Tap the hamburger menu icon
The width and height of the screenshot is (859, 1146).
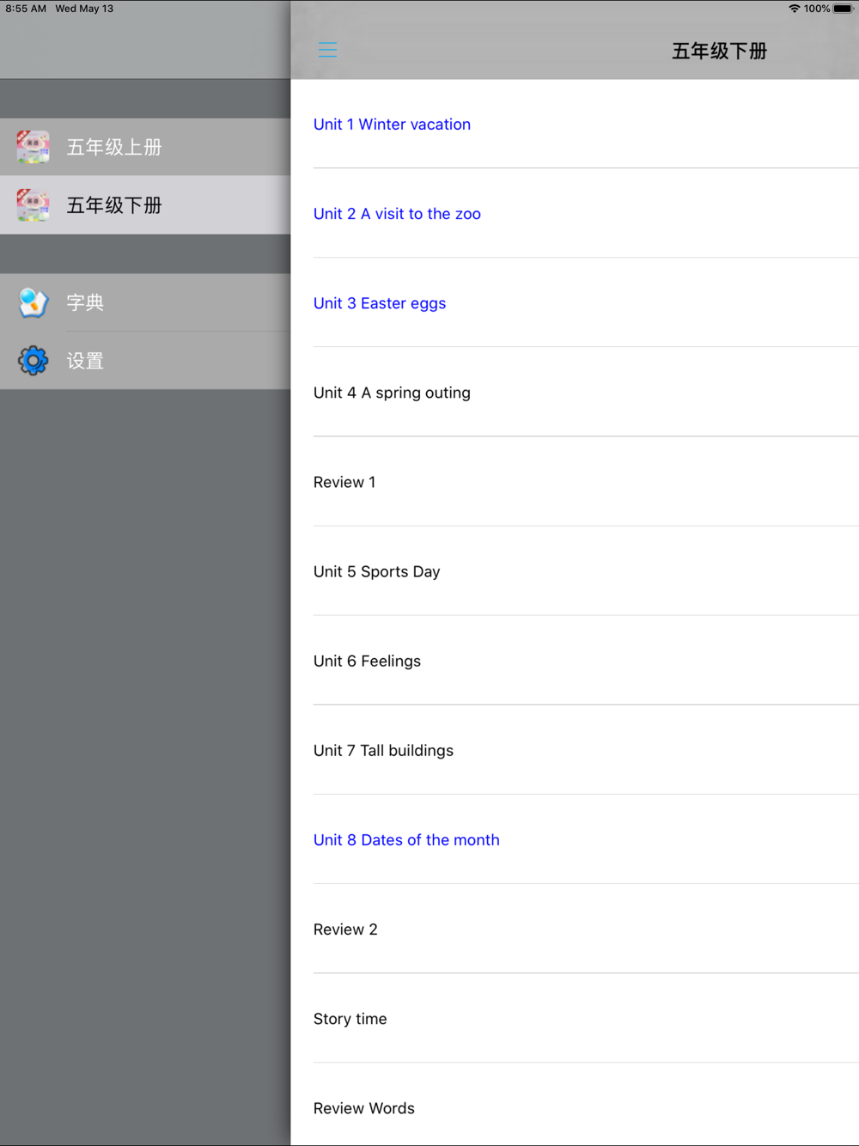coord(327,50)
